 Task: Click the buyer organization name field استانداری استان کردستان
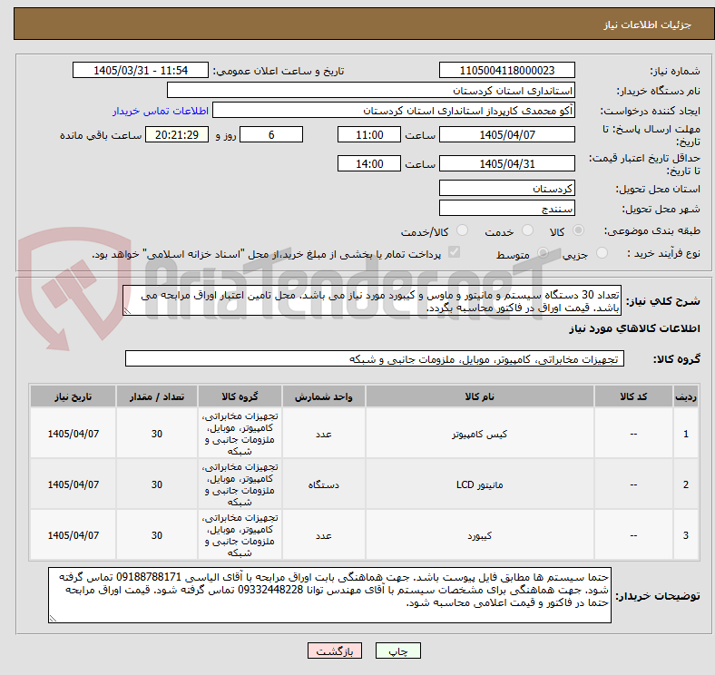coord(371,91)
